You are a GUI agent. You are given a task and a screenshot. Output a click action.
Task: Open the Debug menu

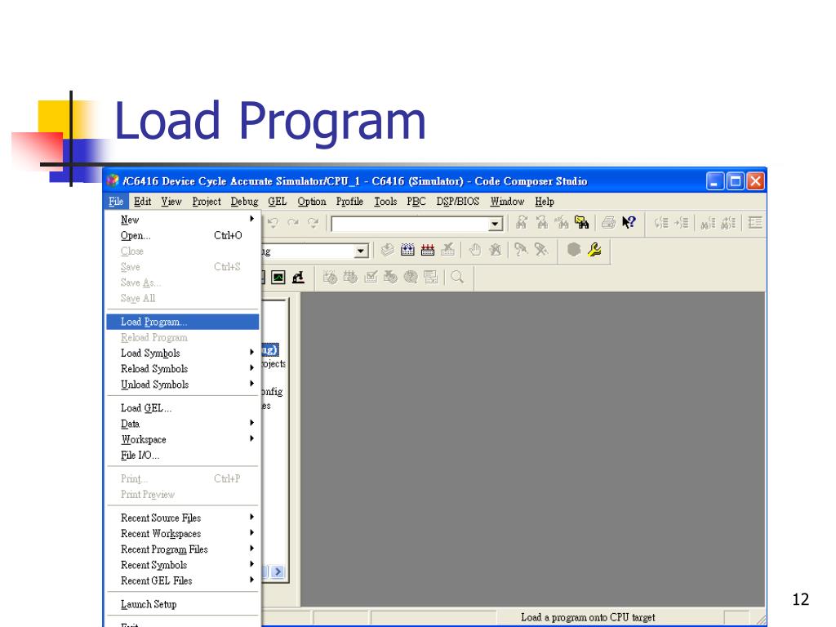point(244,202)
